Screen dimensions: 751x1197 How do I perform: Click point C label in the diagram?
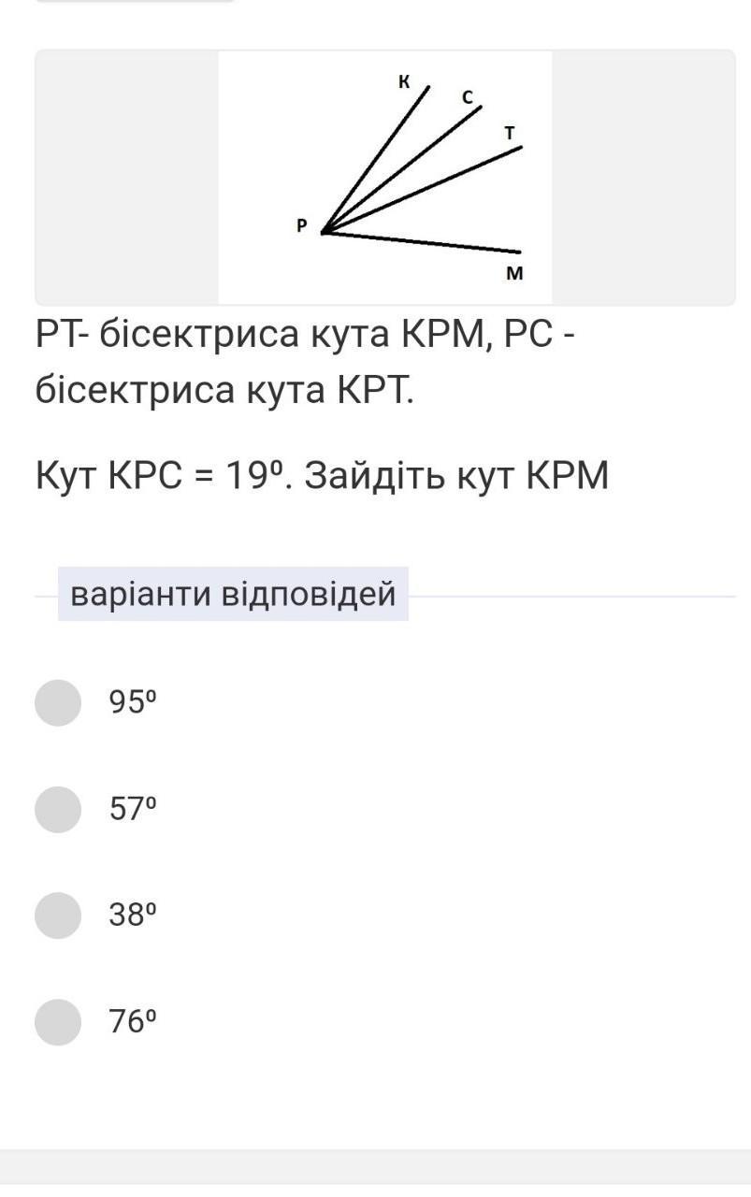pos(467,97)
